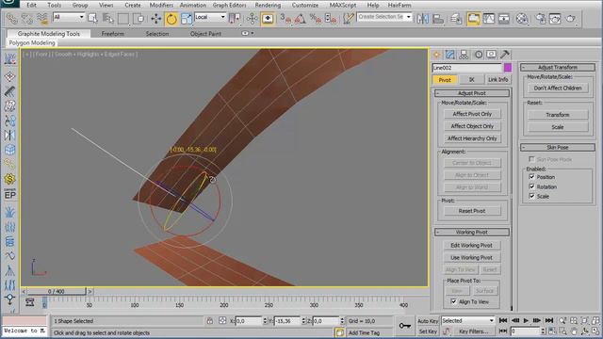Open the Display command panel tab
This screenshot has width=603, height=339.
point(491,55)
